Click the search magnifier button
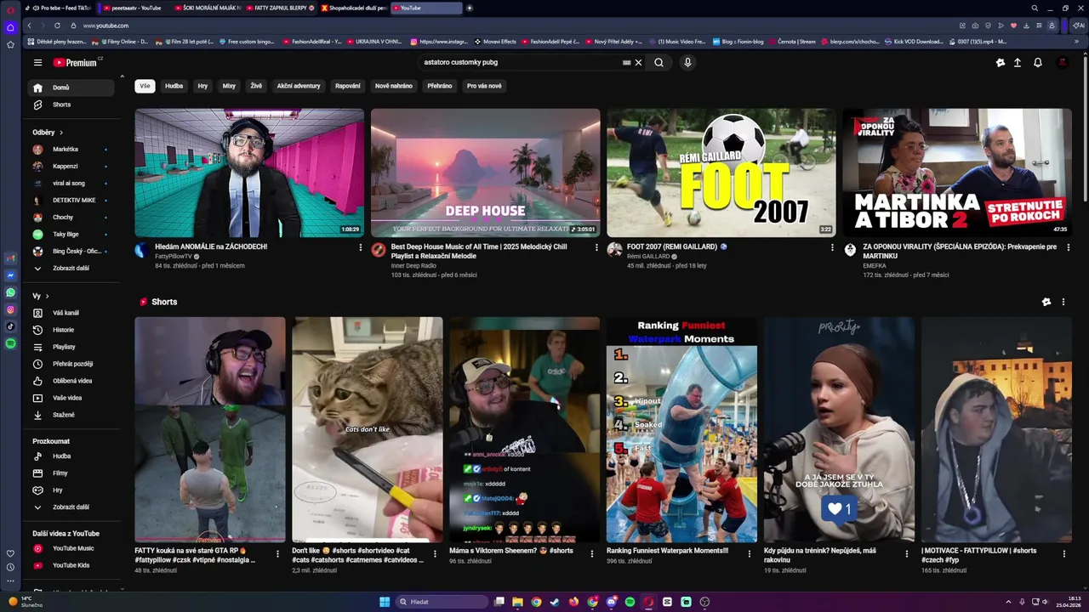This screenshot has height=612, width=1089. 659,62
